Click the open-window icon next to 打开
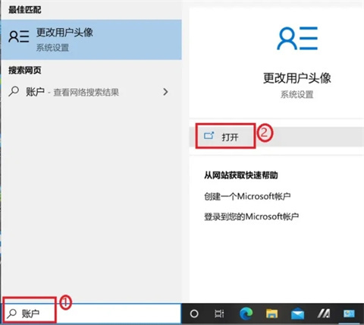 (209, 136)
